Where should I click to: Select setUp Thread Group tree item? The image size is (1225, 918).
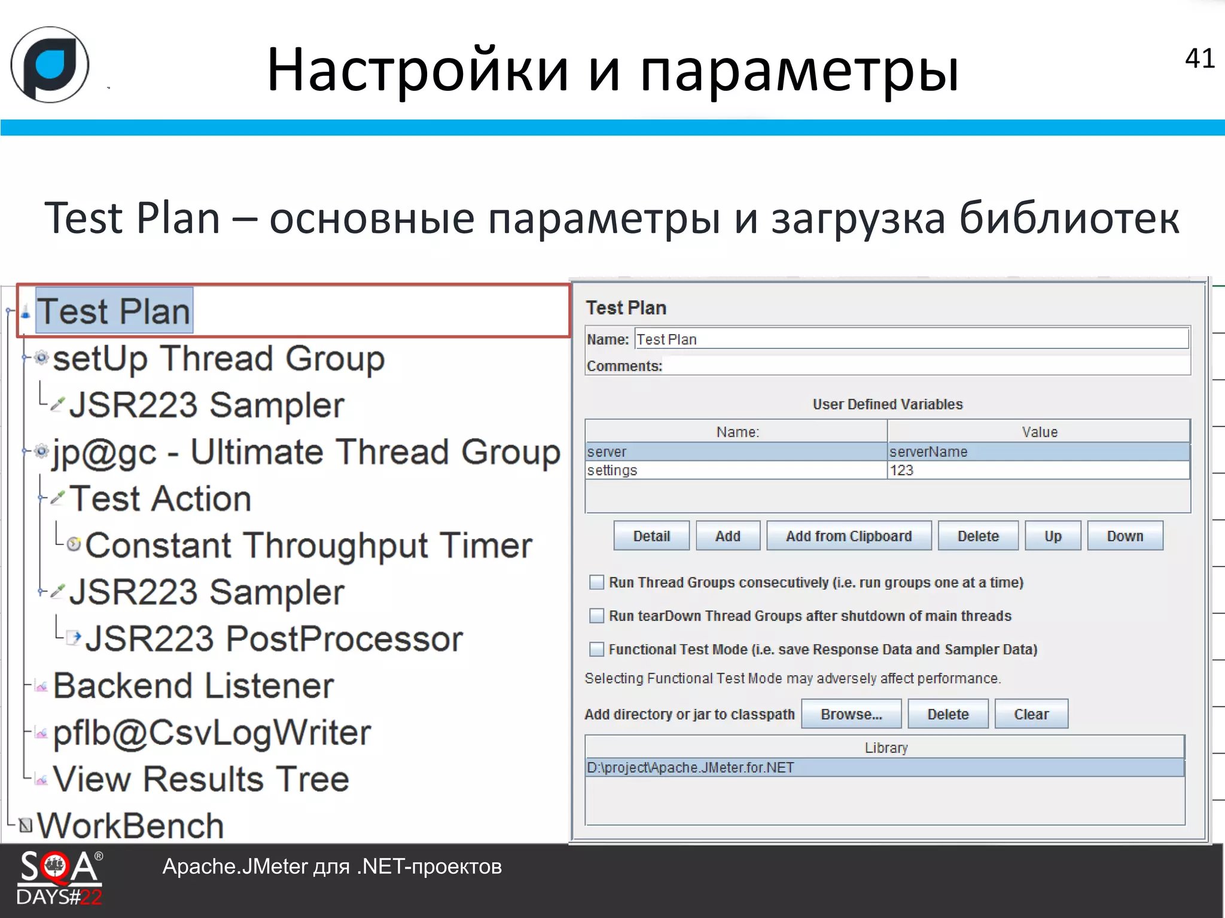(219, 358)
